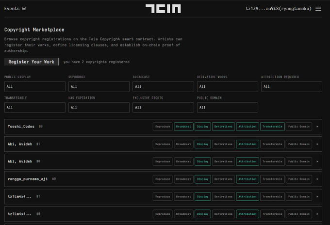Click Derivatives tag in Yoeshi_Codes row

coord(224,127)
